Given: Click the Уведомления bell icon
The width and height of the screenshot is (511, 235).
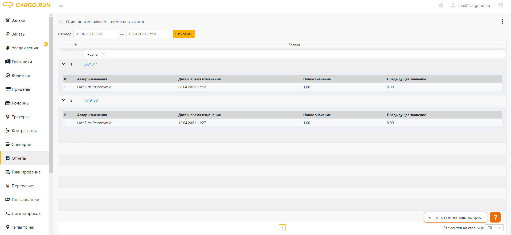Looking at the screenshot, I should click(x=8, y=48).
